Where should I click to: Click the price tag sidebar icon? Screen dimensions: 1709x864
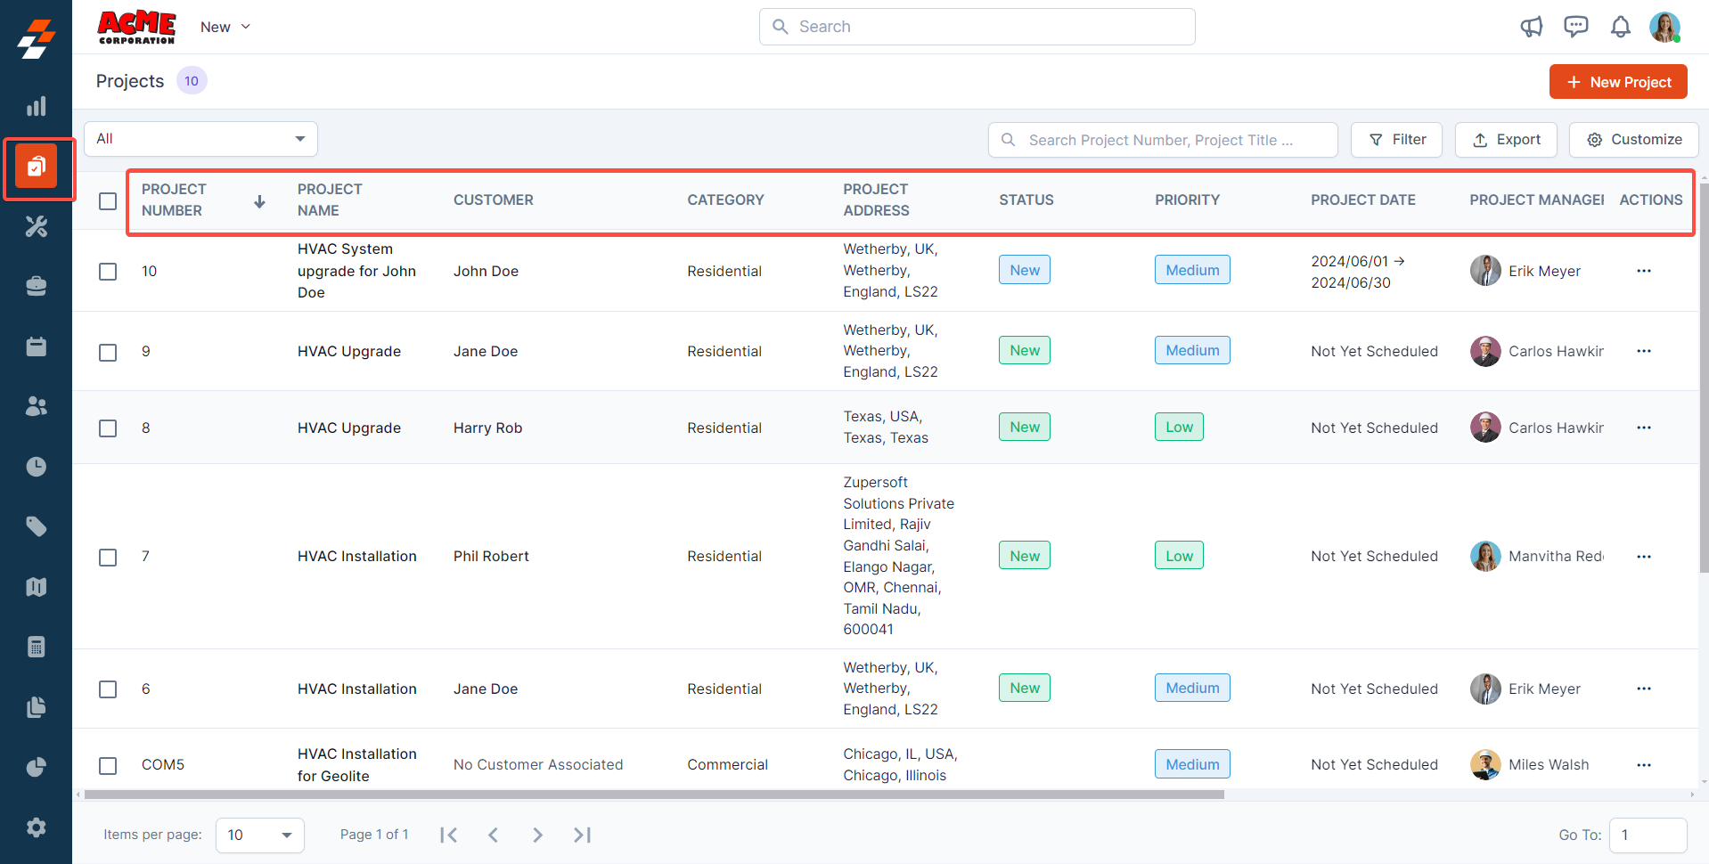coord(36,526)
